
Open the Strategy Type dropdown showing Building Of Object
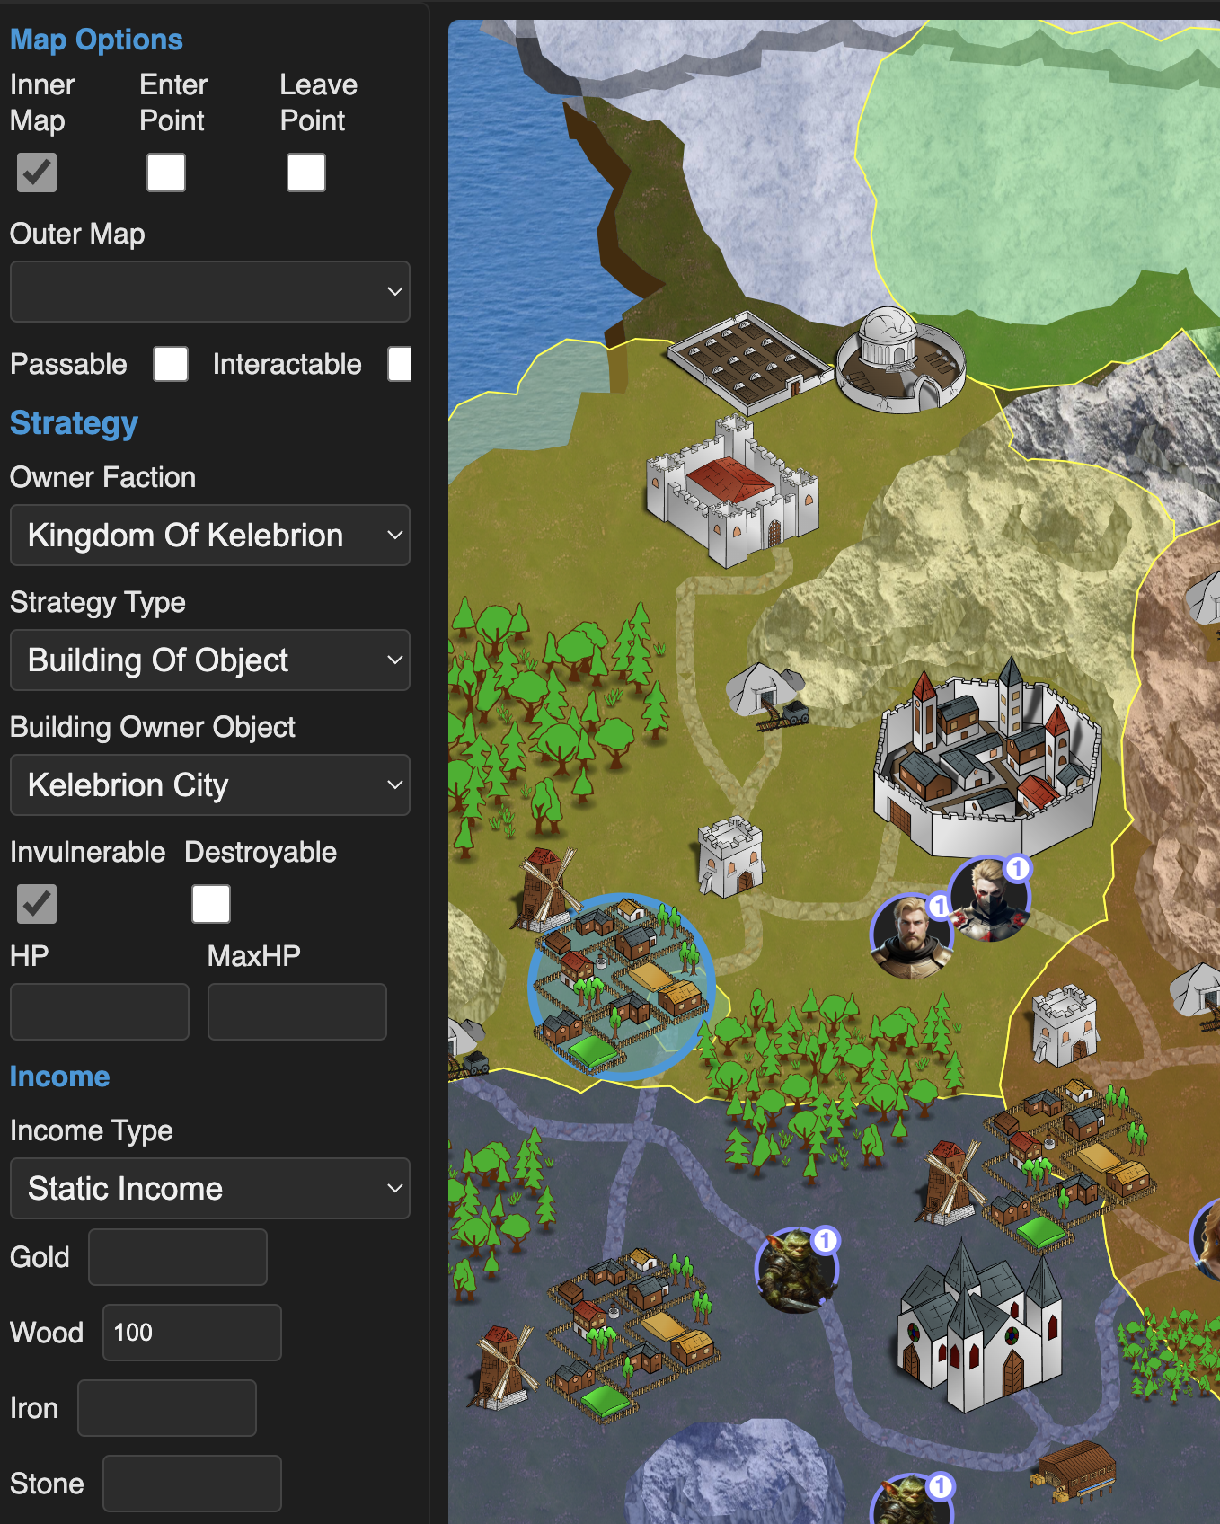click(x=210, y=660)
